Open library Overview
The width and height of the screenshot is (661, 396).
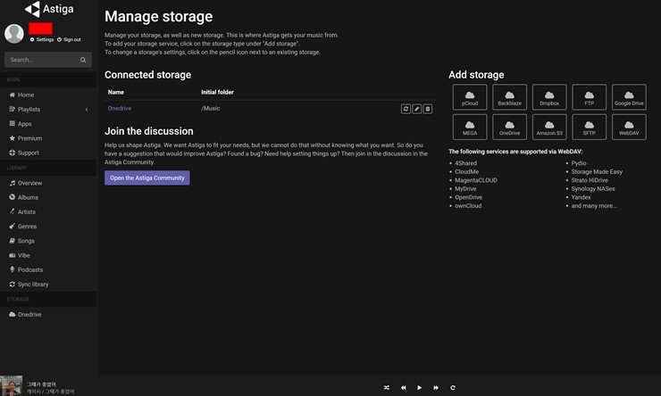coord(26,183)
